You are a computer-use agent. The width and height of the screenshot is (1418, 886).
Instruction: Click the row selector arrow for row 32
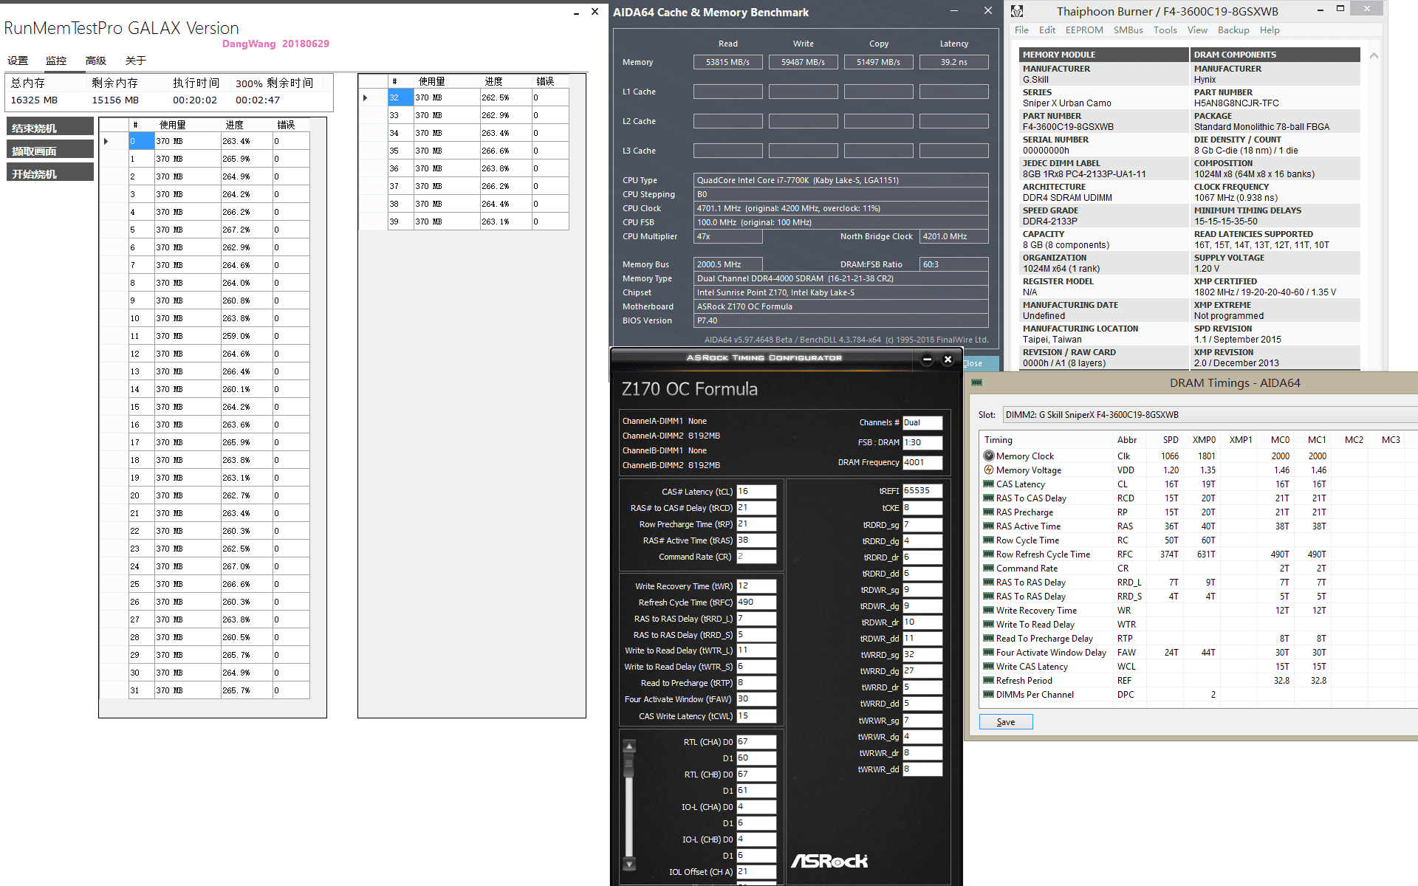[x=366, y=97]
